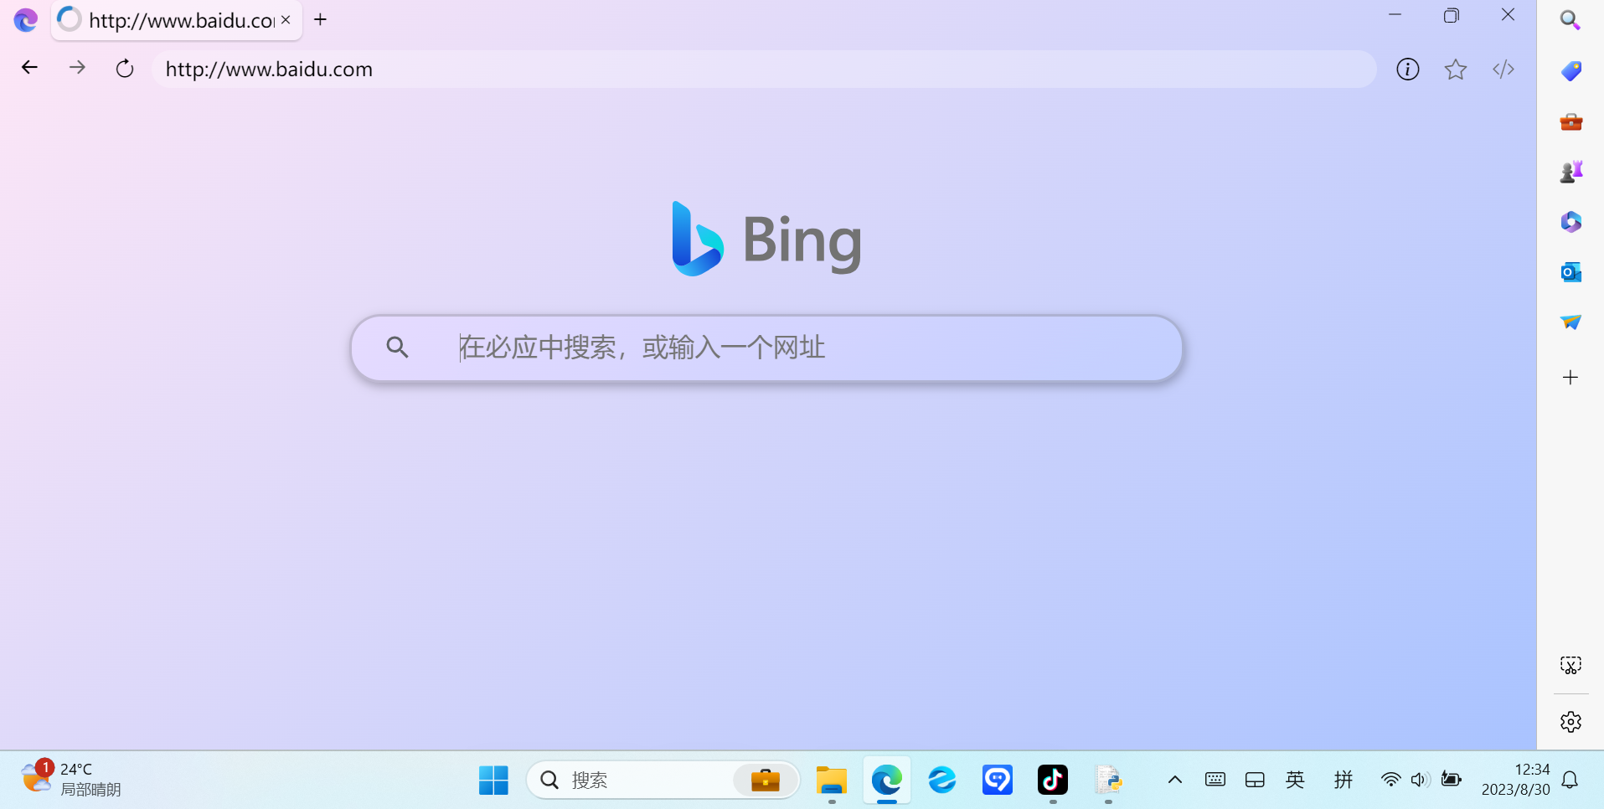Close the baidu.com tab
Viewport: 1604px width, 809px height.
(286, 20)
